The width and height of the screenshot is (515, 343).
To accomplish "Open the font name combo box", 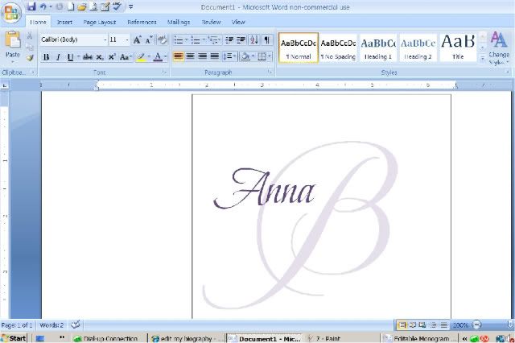I will tap(73, 39).
